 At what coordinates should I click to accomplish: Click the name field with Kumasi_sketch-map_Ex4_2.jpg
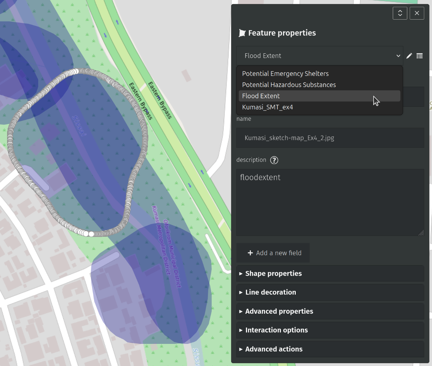coord(330,138)
